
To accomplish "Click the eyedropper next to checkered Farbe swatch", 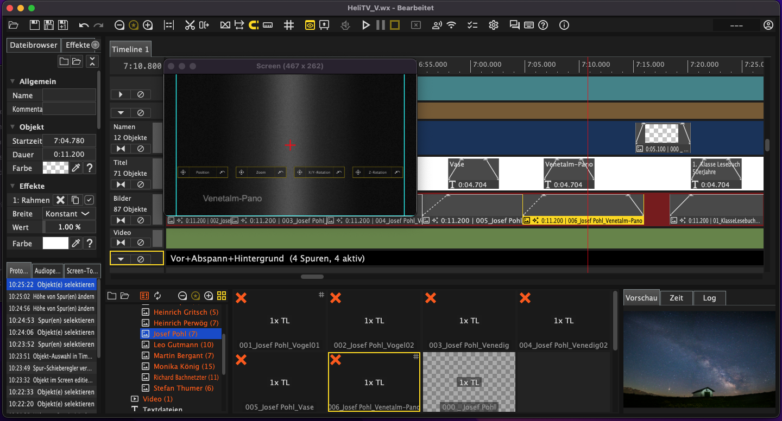I will (x=77, y=168).
